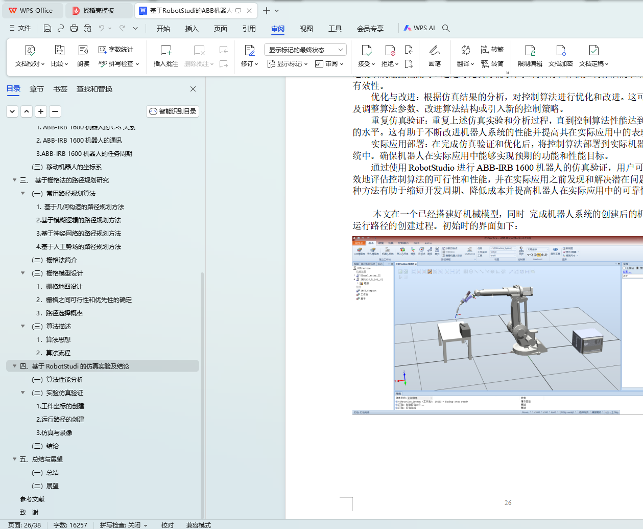This screenshot has width=643, height=529.
Task: Collapse the 五、总结与展望 section
Action: [x=15, y=459]
